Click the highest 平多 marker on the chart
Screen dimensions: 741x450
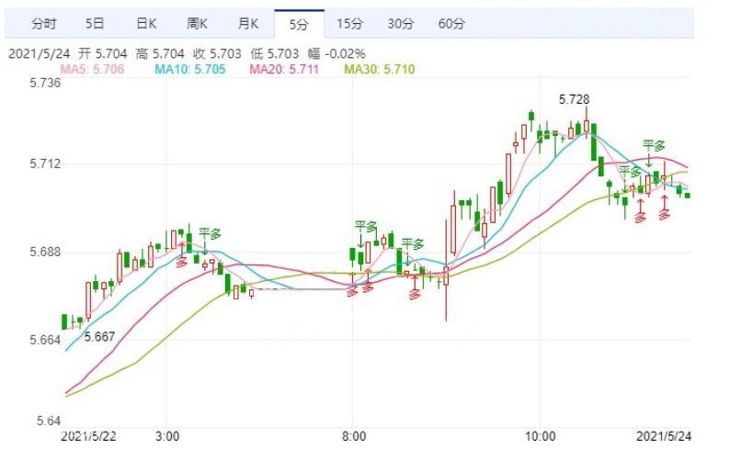(654, 145)
